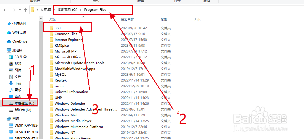Open 视频 folder in the sidebar
Image resolution: width=304 pixels, height=139 pixels.
(x=18, y=64)
